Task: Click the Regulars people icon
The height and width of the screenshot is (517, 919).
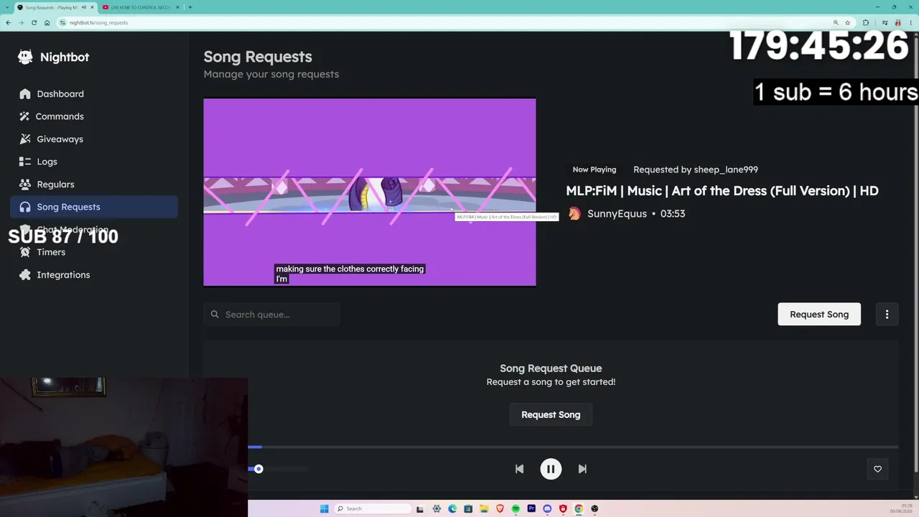Action: 25,185
